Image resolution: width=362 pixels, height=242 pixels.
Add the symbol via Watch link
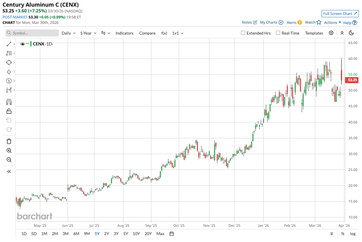click(x=313, y=23)
